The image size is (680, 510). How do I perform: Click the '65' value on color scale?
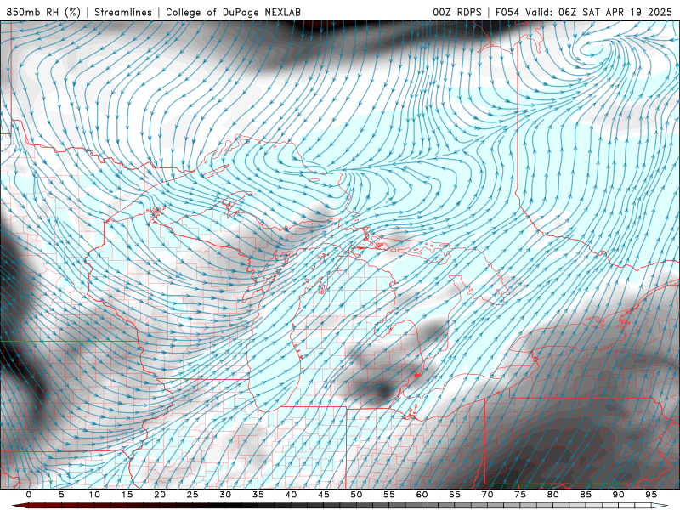(x=455, y=495)
